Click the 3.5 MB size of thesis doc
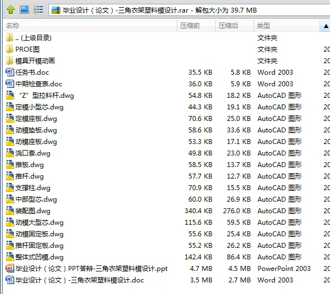Viewport: 330px width, 294px height. pos(201,280)
